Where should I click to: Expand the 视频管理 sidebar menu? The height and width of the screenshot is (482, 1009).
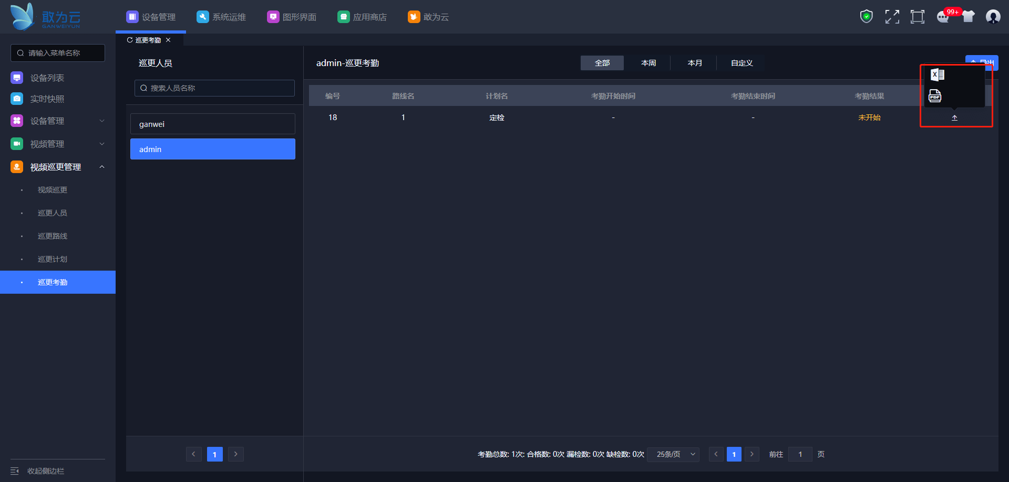pos(58,144)
